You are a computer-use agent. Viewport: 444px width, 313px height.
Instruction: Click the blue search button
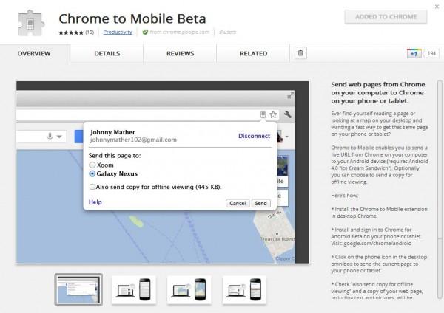pyautogui.click(x=78, y=137)
